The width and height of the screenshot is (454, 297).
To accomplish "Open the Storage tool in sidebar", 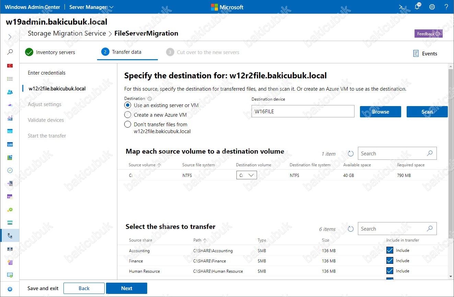I will pyautogui.click(x=10, y=223).
